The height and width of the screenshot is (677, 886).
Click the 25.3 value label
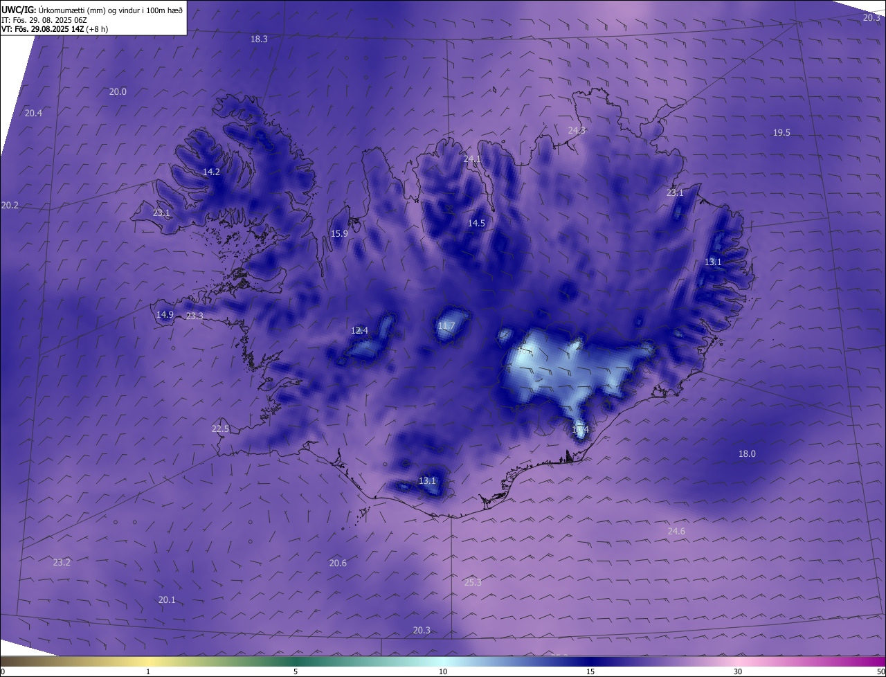tap(473, 583)
